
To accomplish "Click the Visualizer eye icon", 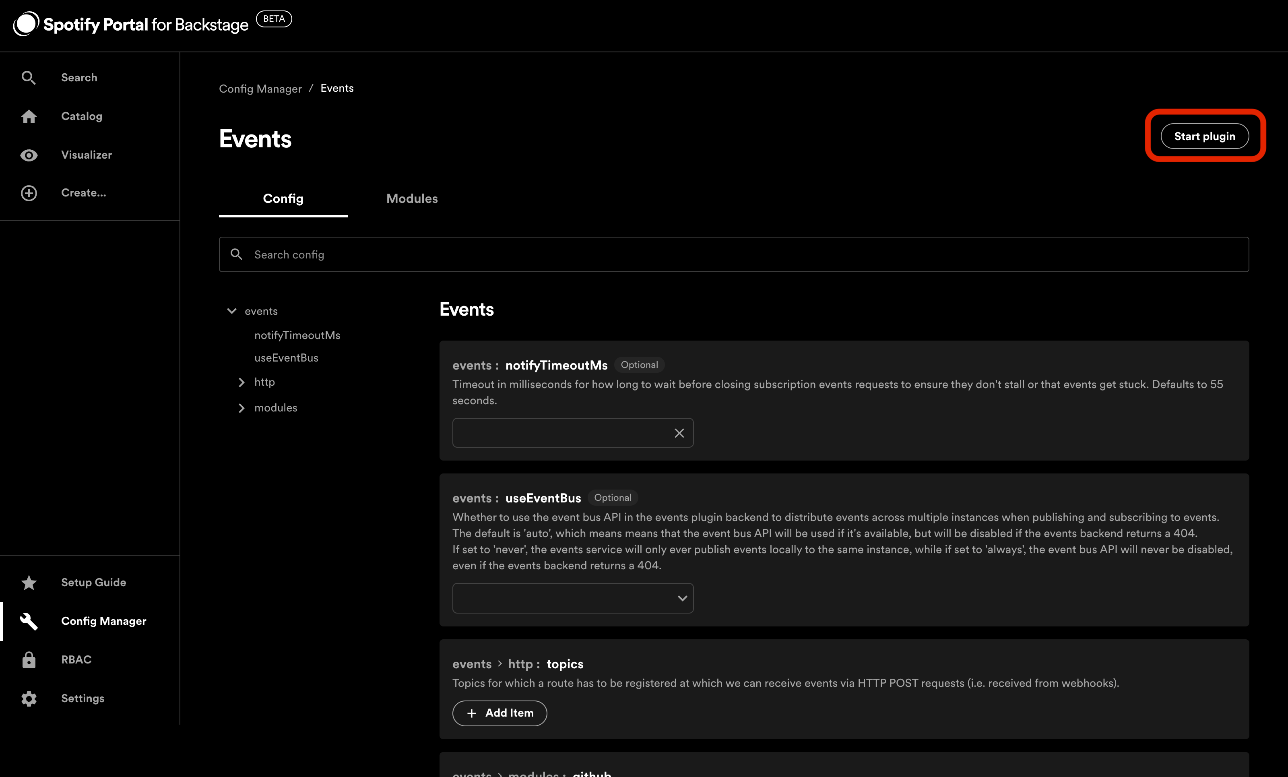I will (29, 155).
